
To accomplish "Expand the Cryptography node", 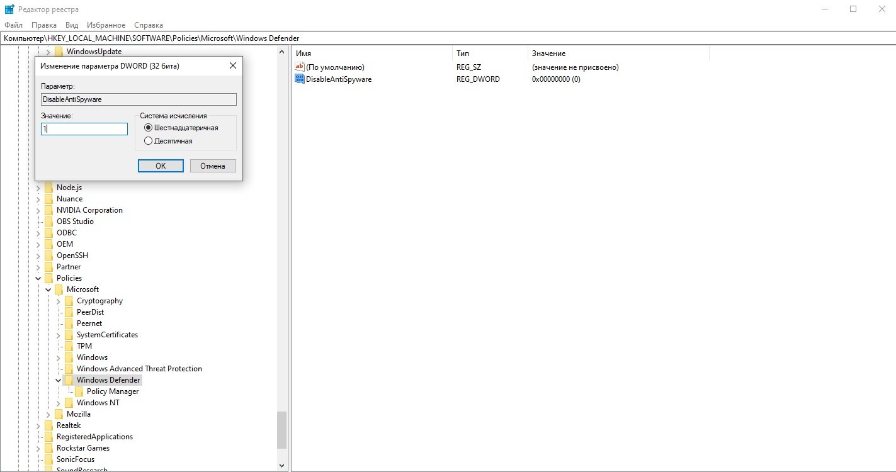I will (x=59, y=301).
